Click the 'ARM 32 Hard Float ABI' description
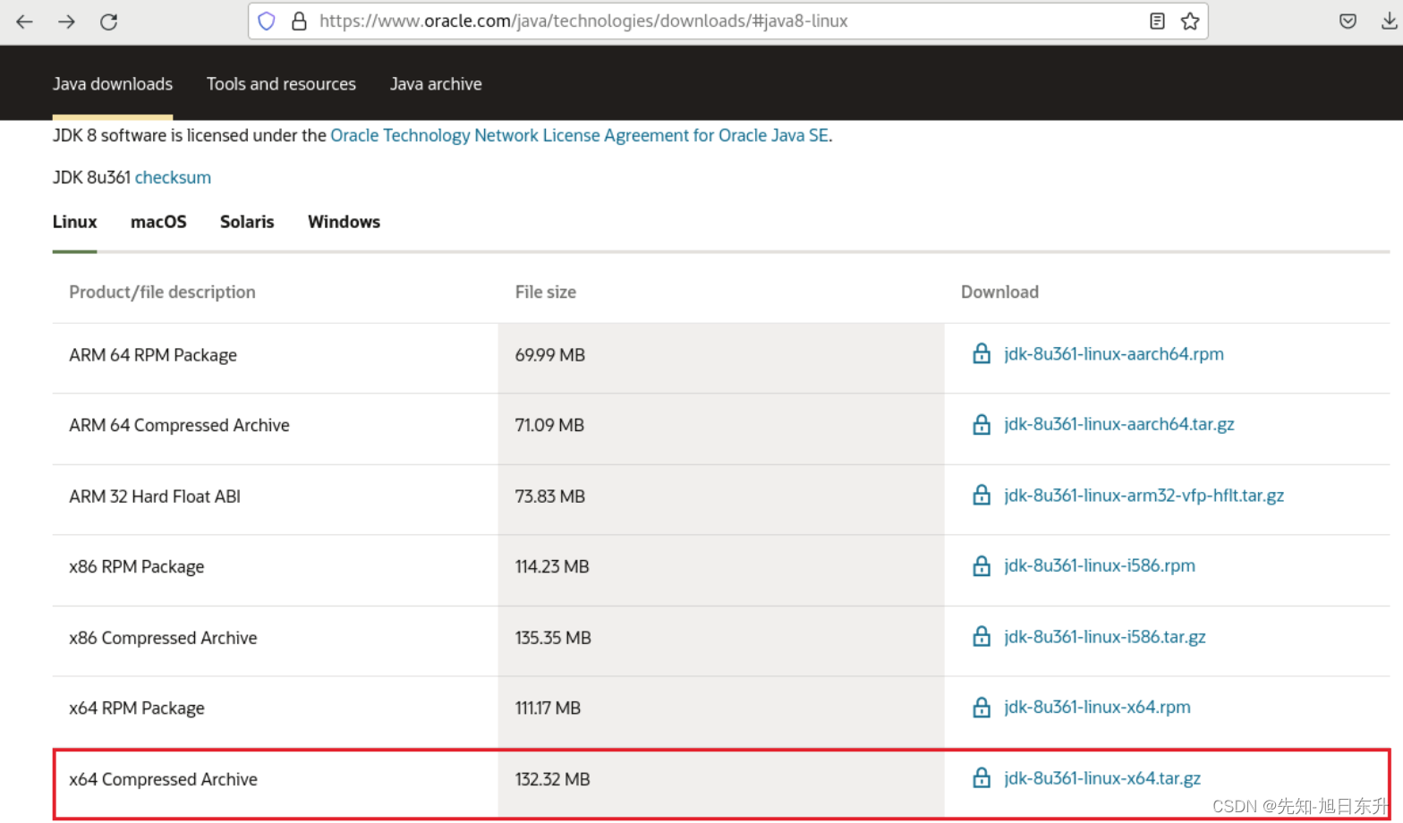This screenshot has height=823, width=1403. coord(155,496)
